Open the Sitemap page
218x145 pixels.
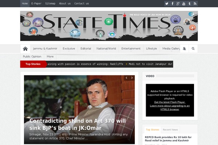pos(50,4)
